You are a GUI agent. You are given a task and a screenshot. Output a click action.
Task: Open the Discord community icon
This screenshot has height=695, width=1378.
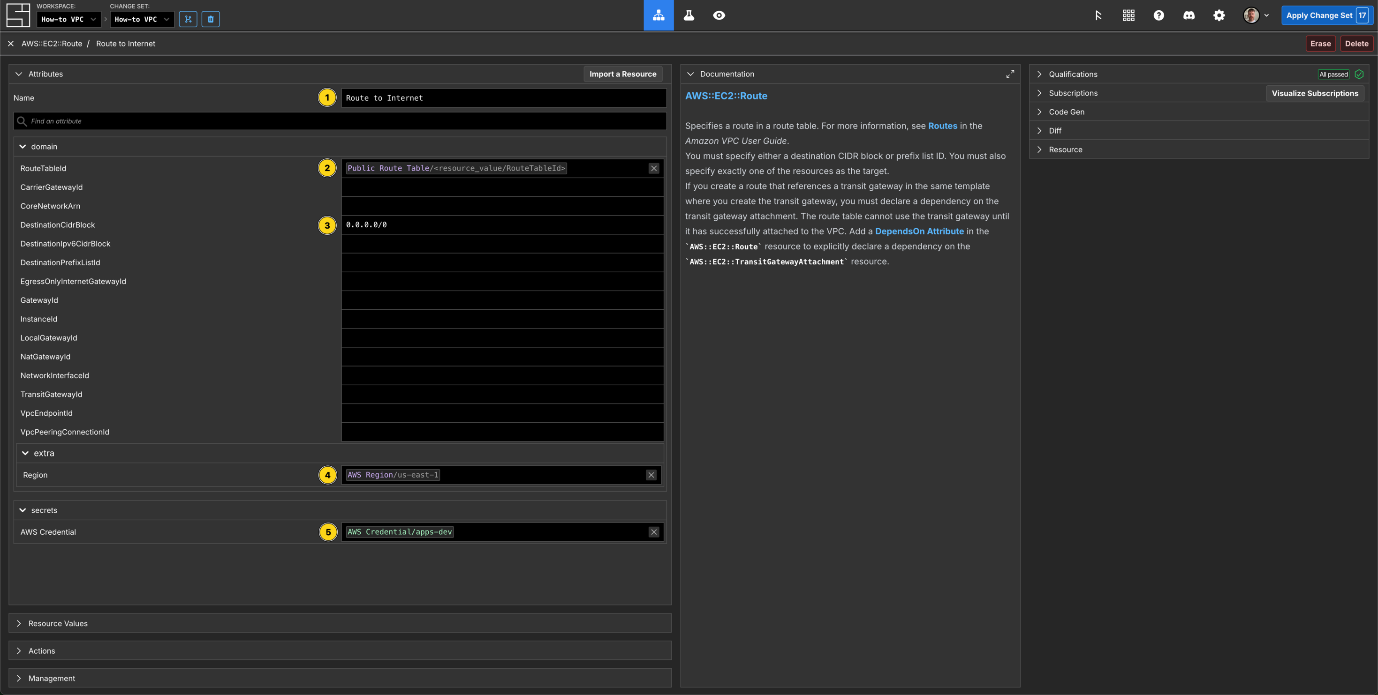pos(1189,15)
